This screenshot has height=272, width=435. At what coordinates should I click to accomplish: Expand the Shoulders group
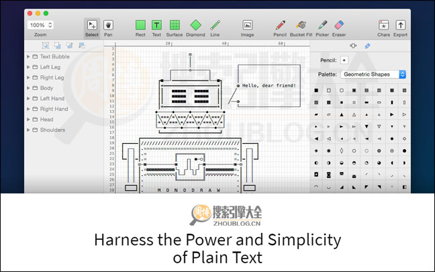(x=28, y=130)
